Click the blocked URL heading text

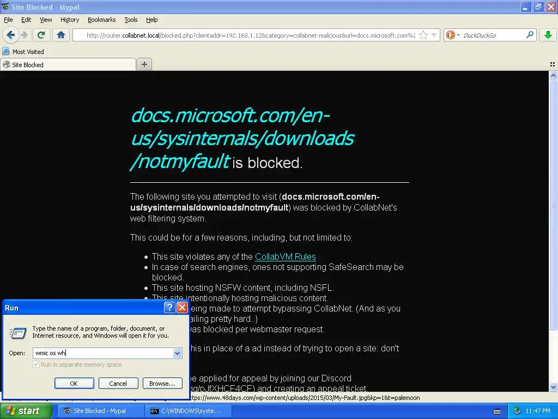(242, 139)
